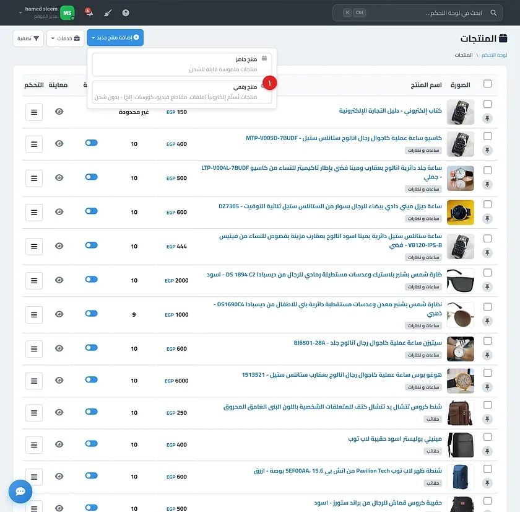Preview the e-book product with eye icon

point(59,112)
